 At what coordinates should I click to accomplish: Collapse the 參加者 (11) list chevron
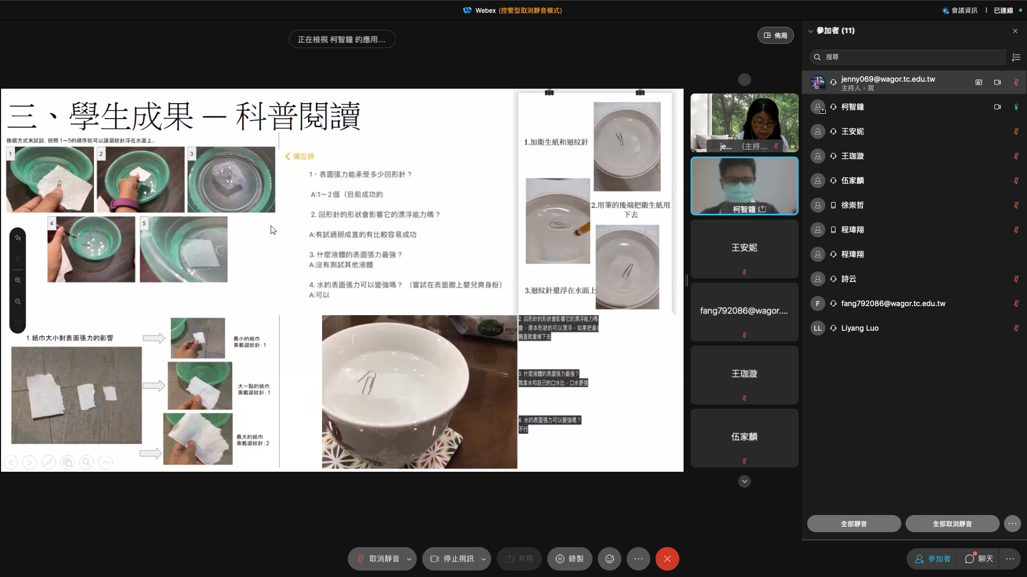(810, 31)
